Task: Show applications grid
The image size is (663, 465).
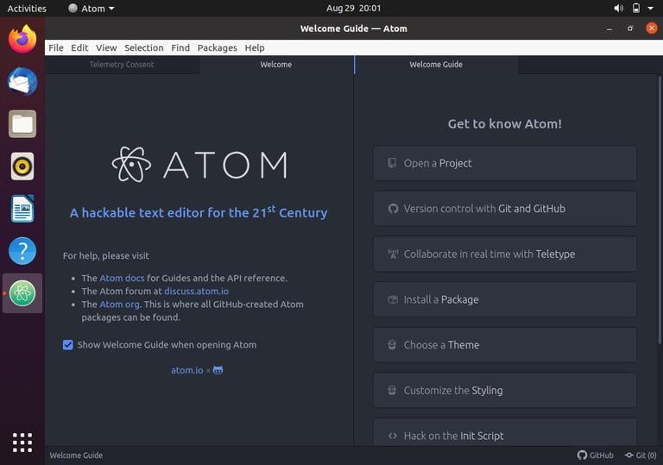Action: [x=22, y=443]
